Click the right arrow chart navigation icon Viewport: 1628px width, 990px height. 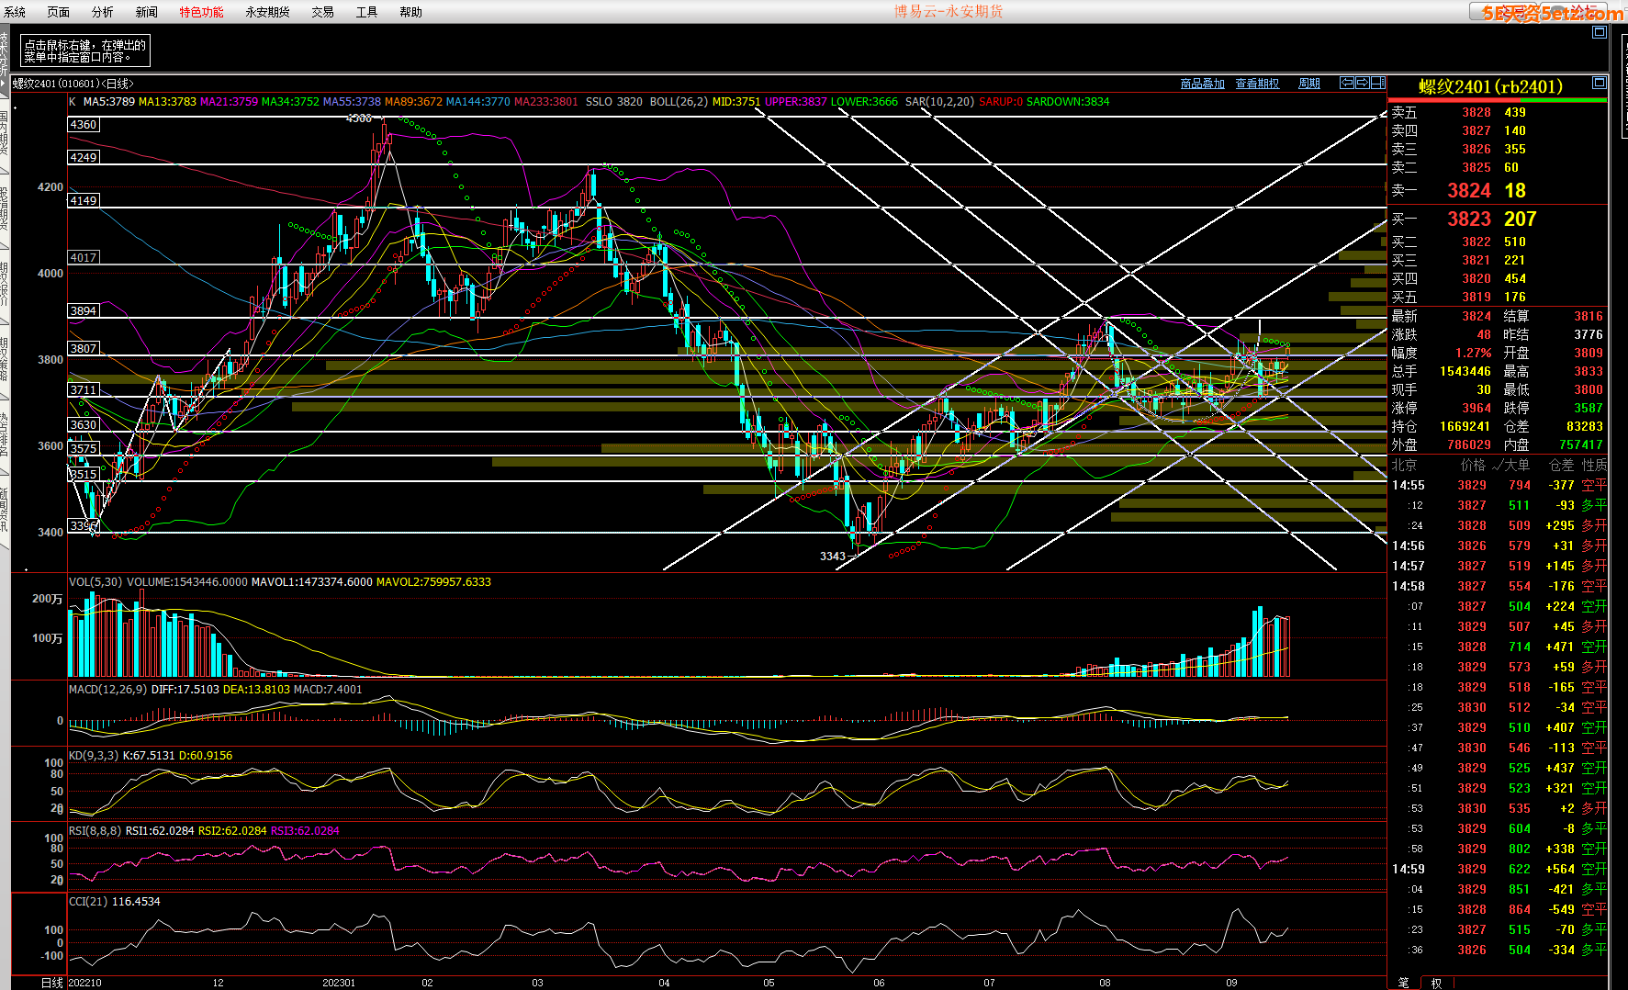(x=1363, y=83)
